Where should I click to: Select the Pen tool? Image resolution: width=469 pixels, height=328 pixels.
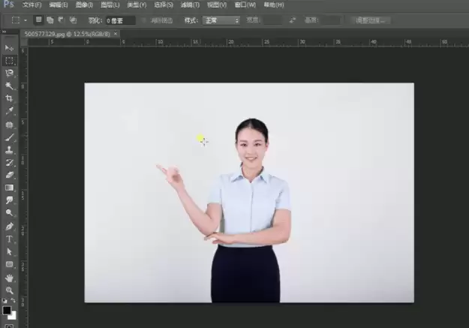point(9,227)
